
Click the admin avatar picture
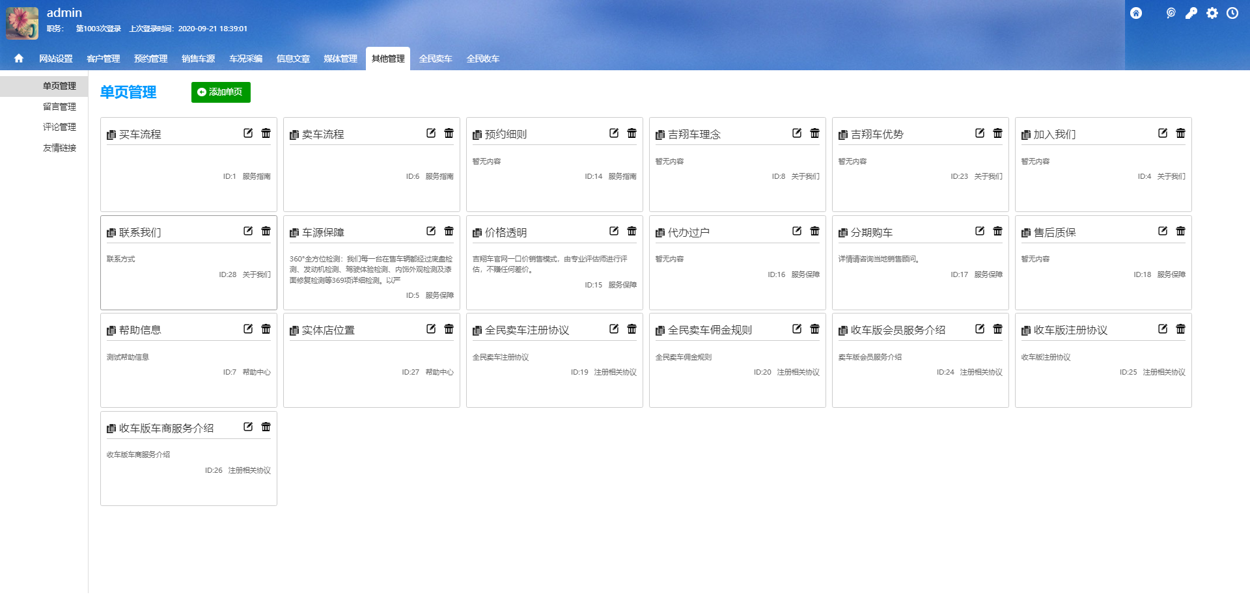tap(22, 23)
